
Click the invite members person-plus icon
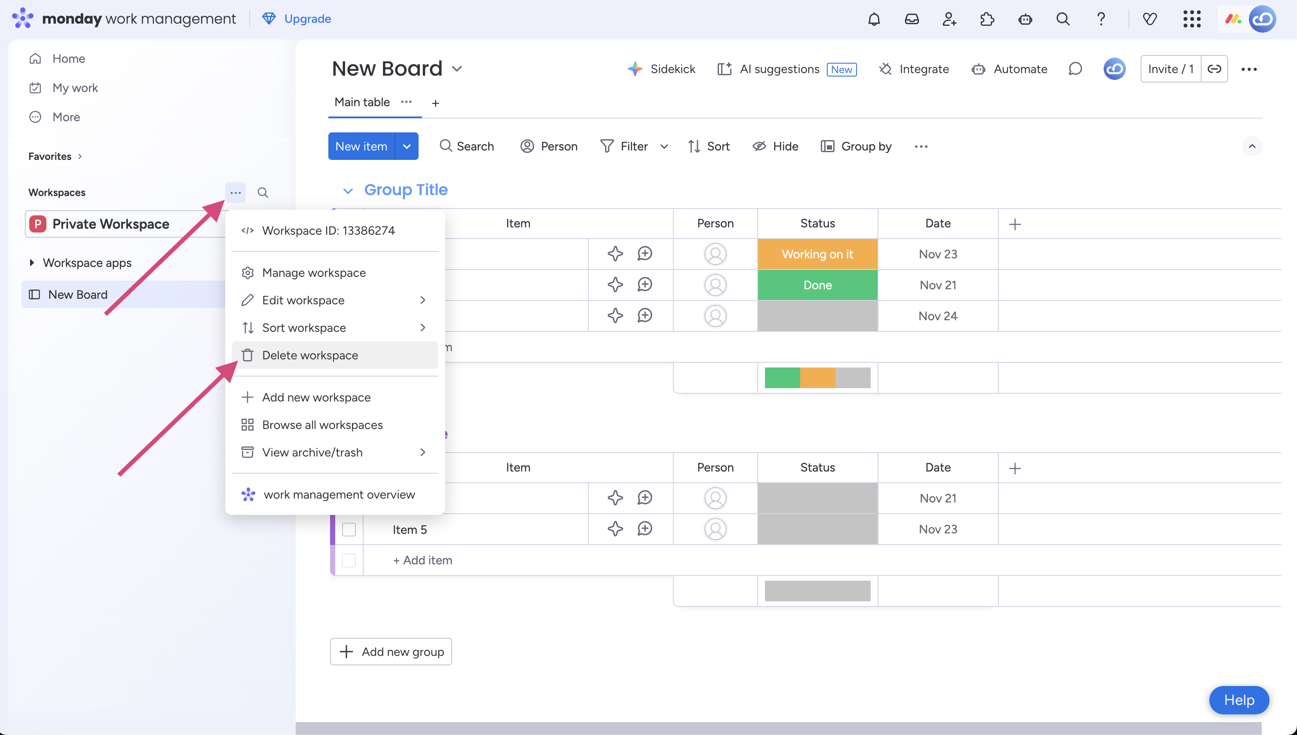tap(949, 19)
